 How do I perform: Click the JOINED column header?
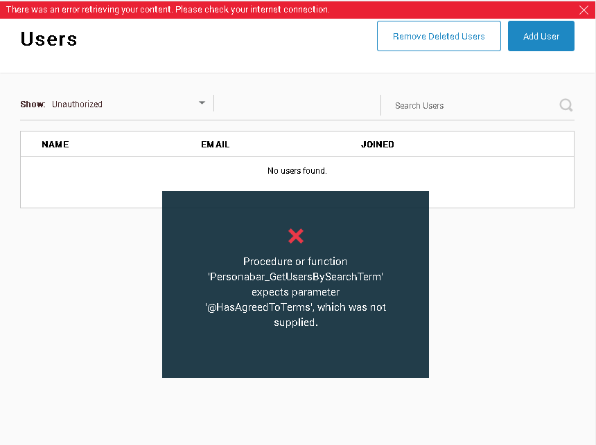(378, 144)
